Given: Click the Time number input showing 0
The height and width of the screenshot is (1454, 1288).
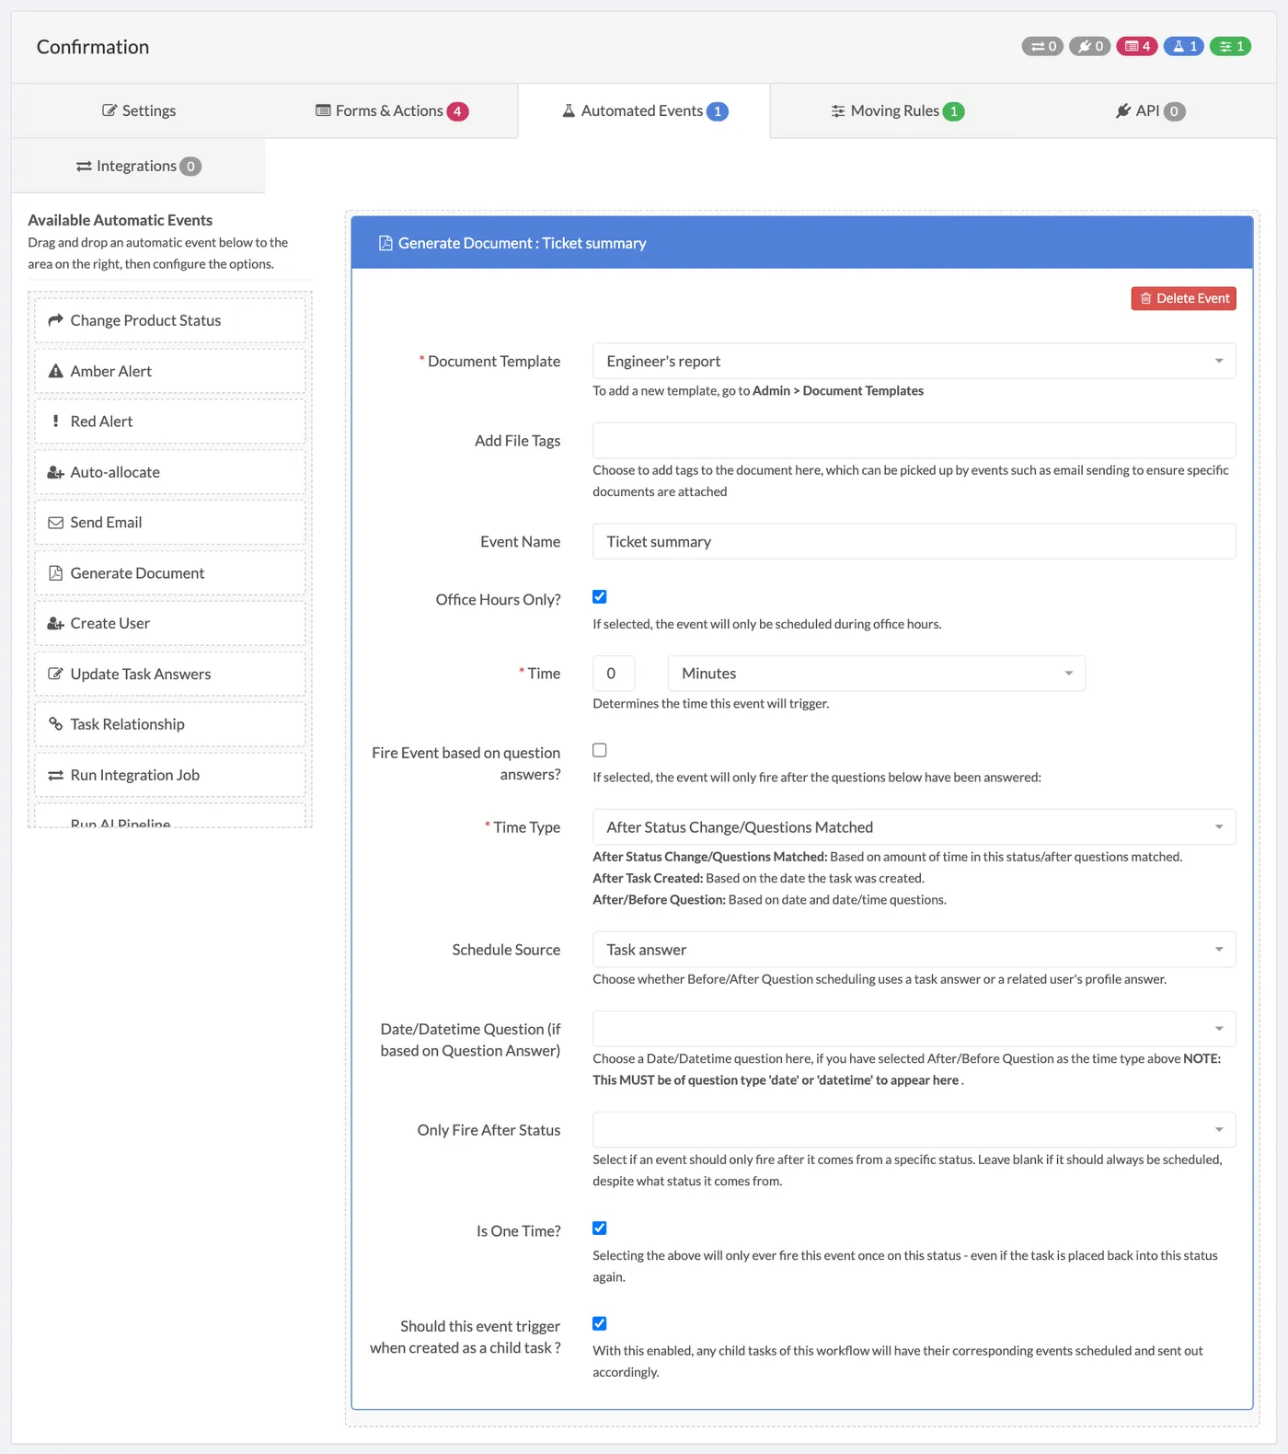Looking at the screenshot, I should pyautogui.click(x=614, y=674).
